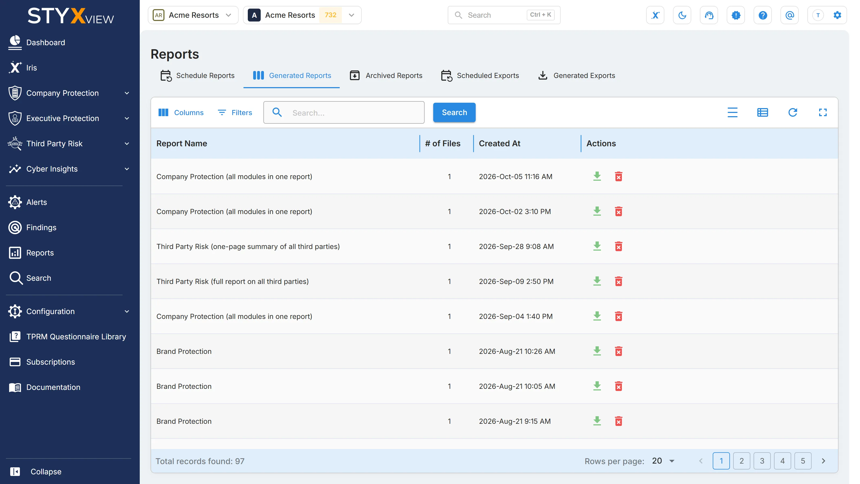Viewport: 860px width, 484px height.
Task: Expand Company Protection menu
Action: pyautogui.click(x=70, y=93)
